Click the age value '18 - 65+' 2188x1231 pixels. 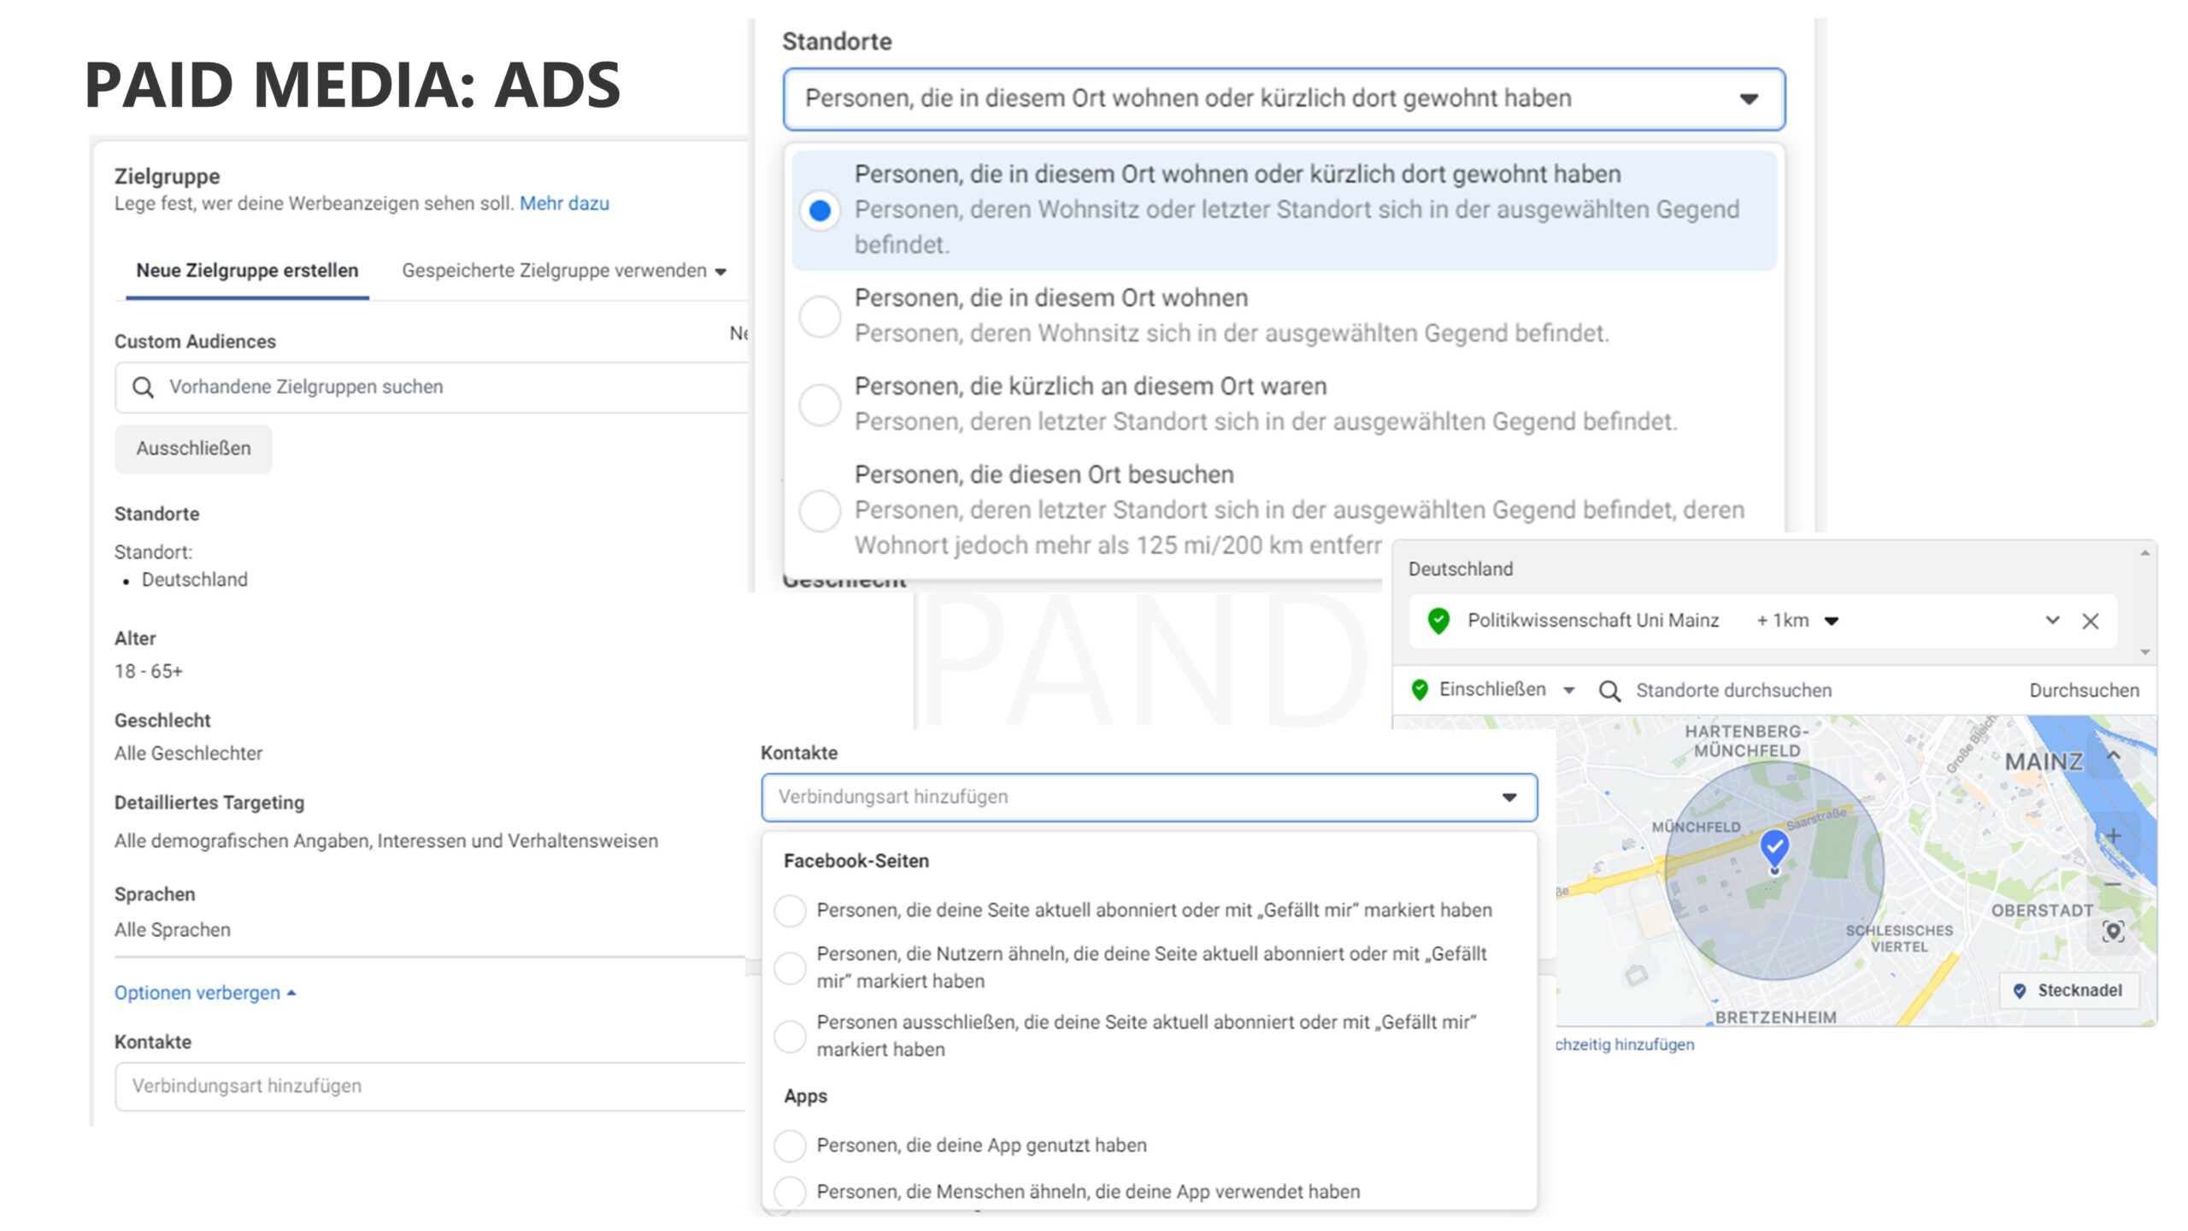coord(149,672)
